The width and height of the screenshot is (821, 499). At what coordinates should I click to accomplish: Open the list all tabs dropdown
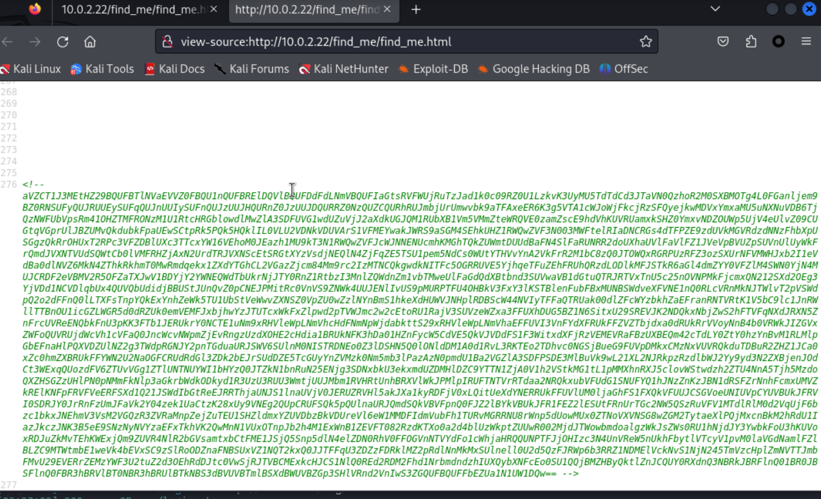click(715, 9)
